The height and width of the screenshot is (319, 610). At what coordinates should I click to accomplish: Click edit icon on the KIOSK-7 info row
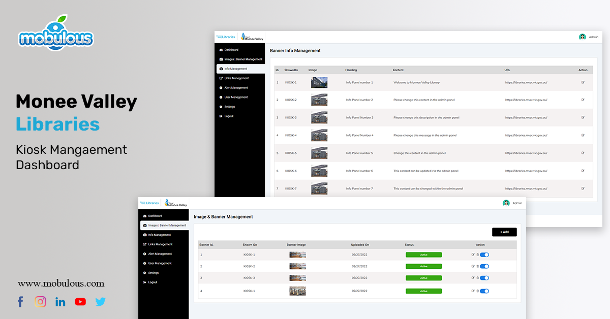pos(583,188)
